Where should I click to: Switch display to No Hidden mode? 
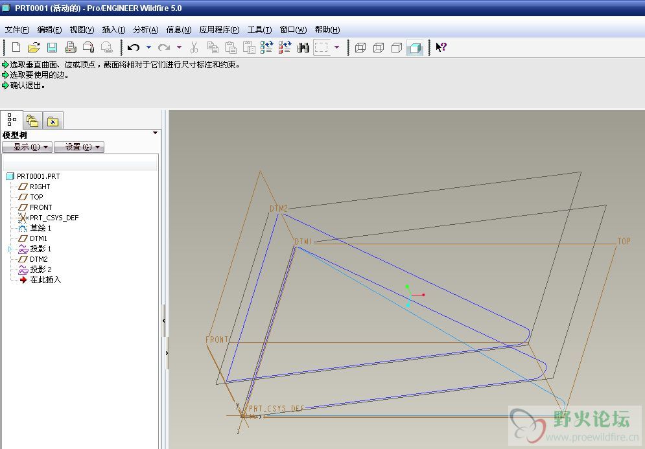click(397, 48)
